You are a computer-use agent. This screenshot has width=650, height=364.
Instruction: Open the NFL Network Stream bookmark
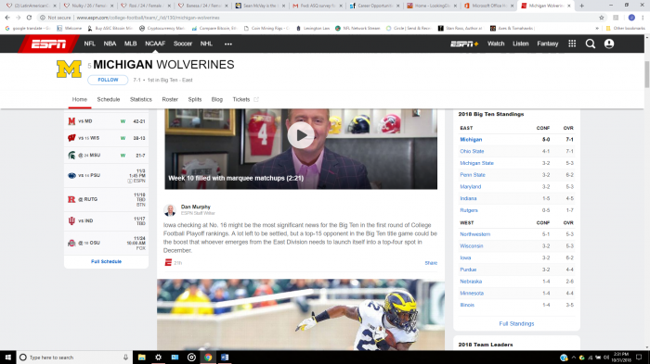(357, 29)
